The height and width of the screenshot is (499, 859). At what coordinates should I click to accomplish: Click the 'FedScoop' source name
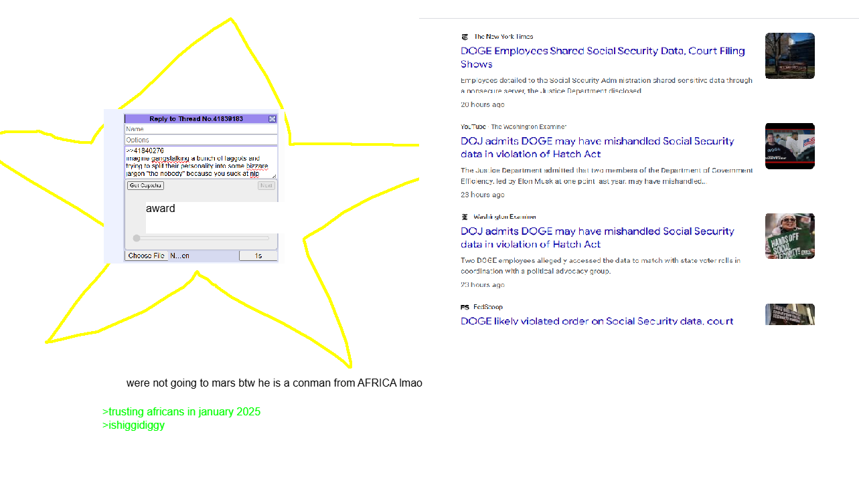pos(488,307)
